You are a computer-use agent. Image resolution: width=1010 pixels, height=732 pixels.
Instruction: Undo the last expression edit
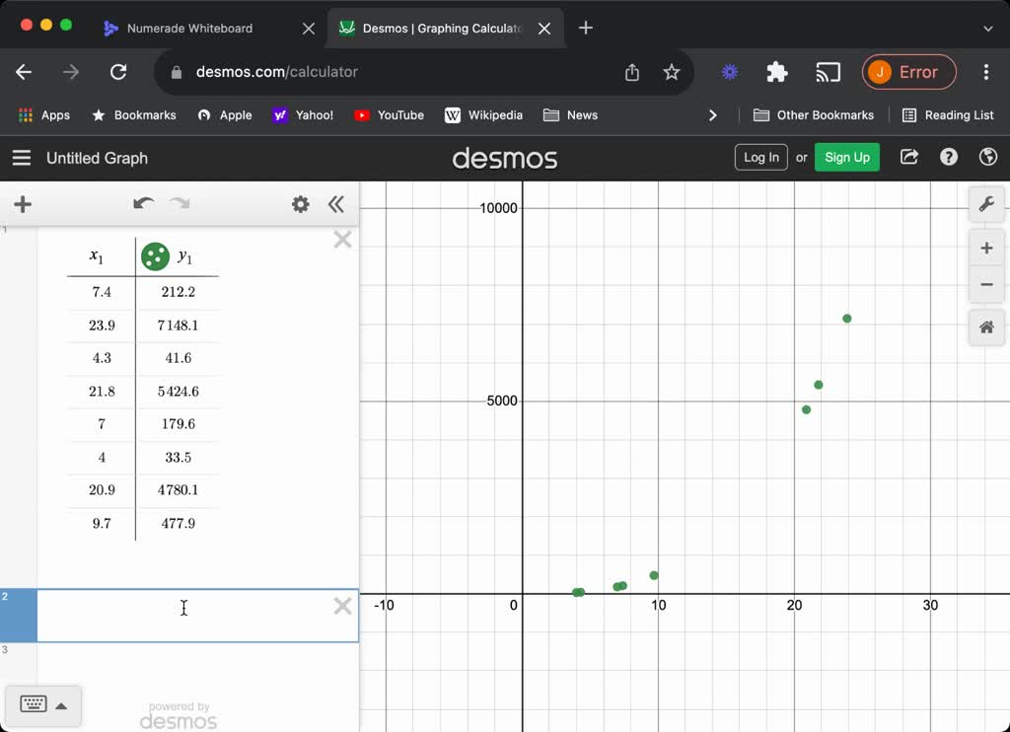tap(144, 204)
